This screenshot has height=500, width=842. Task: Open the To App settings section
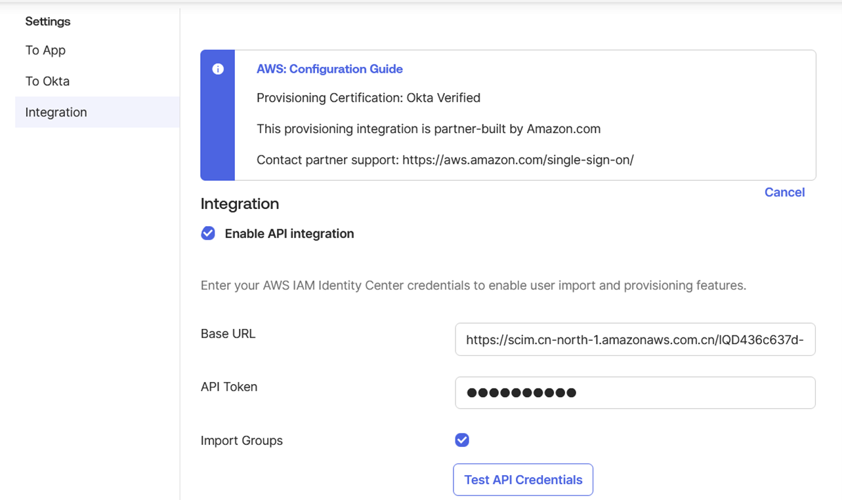tap(45, 50)
